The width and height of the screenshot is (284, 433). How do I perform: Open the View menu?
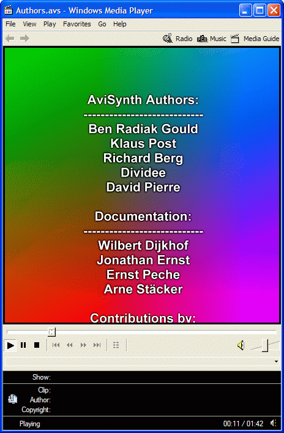29,24
